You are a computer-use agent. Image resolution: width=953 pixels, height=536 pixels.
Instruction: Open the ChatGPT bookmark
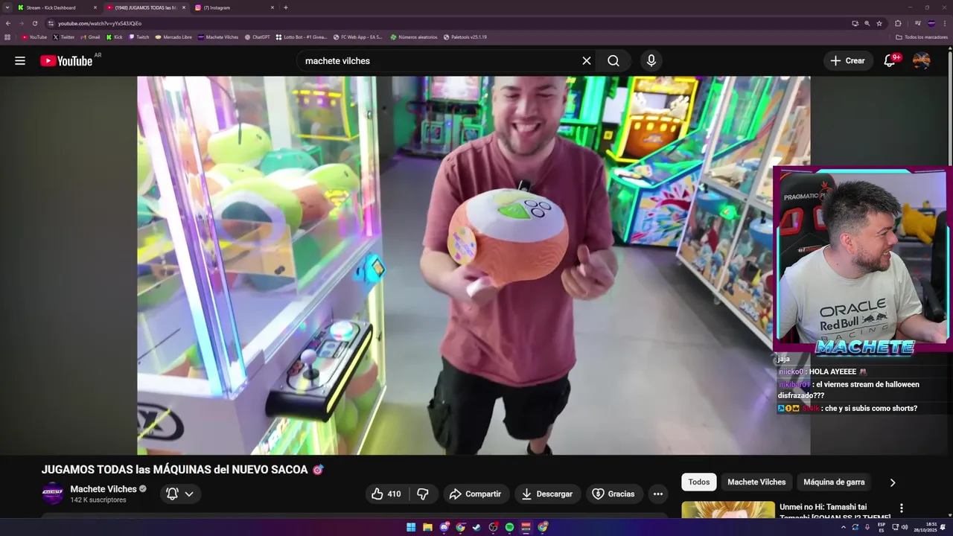coord(258,36)
